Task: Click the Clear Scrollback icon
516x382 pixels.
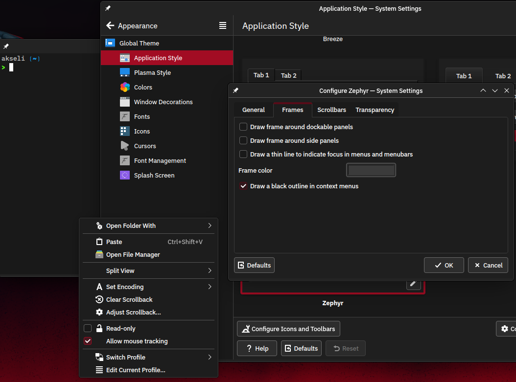Action: click(99, 299)
